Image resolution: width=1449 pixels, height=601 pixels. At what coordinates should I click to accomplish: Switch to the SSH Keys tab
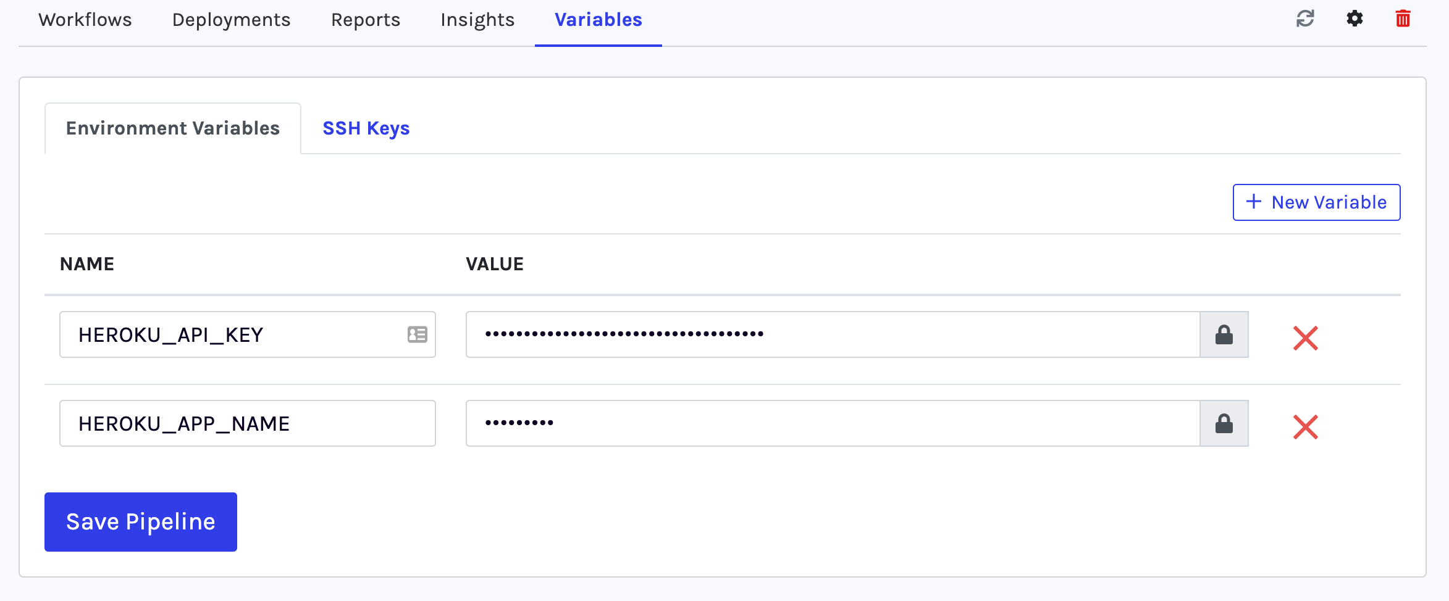coord(366,128)
